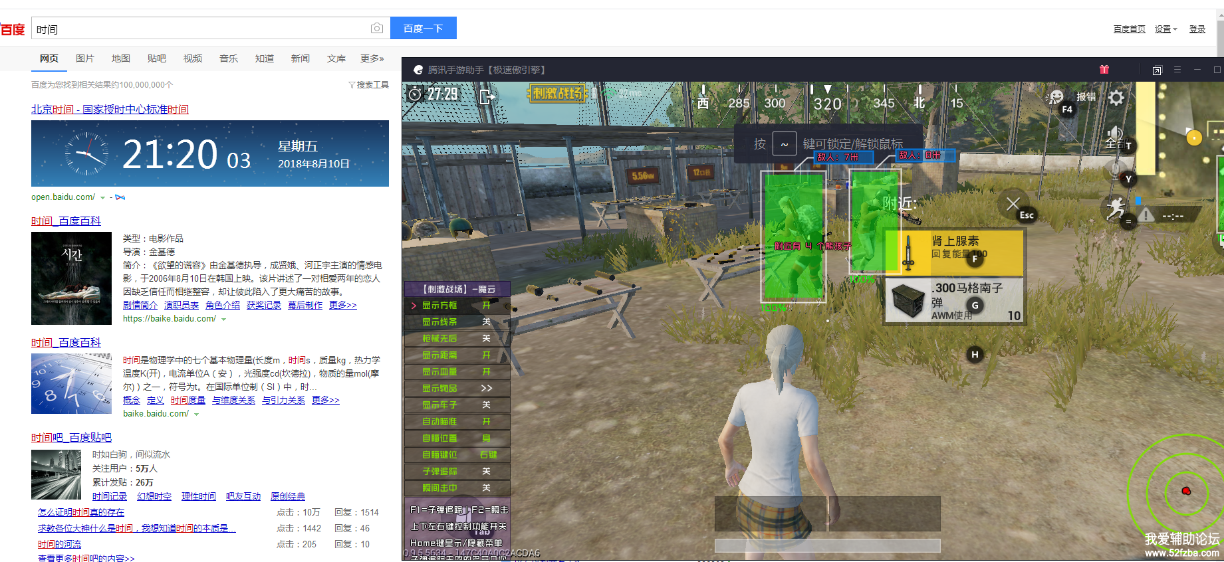
Task: Toggle 显示距离 option in cheat menu
Action: [457, 355]
